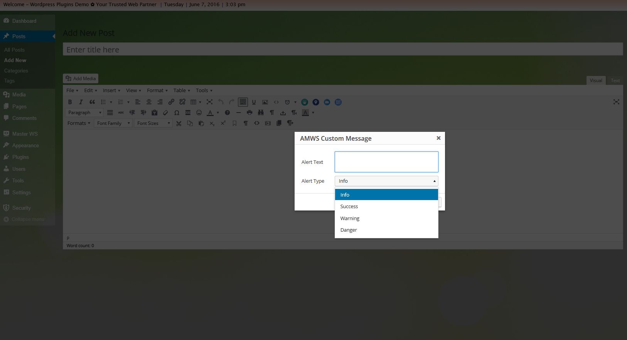Select Warning alert type option
This screenshot has height=340, width=627.
pyautogui.click(x=386, y=218)
